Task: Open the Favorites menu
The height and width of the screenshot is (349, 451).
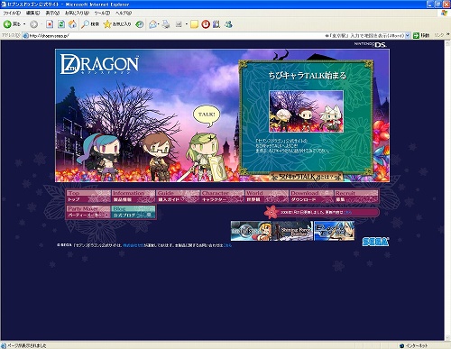Action: tap(77, 13)
